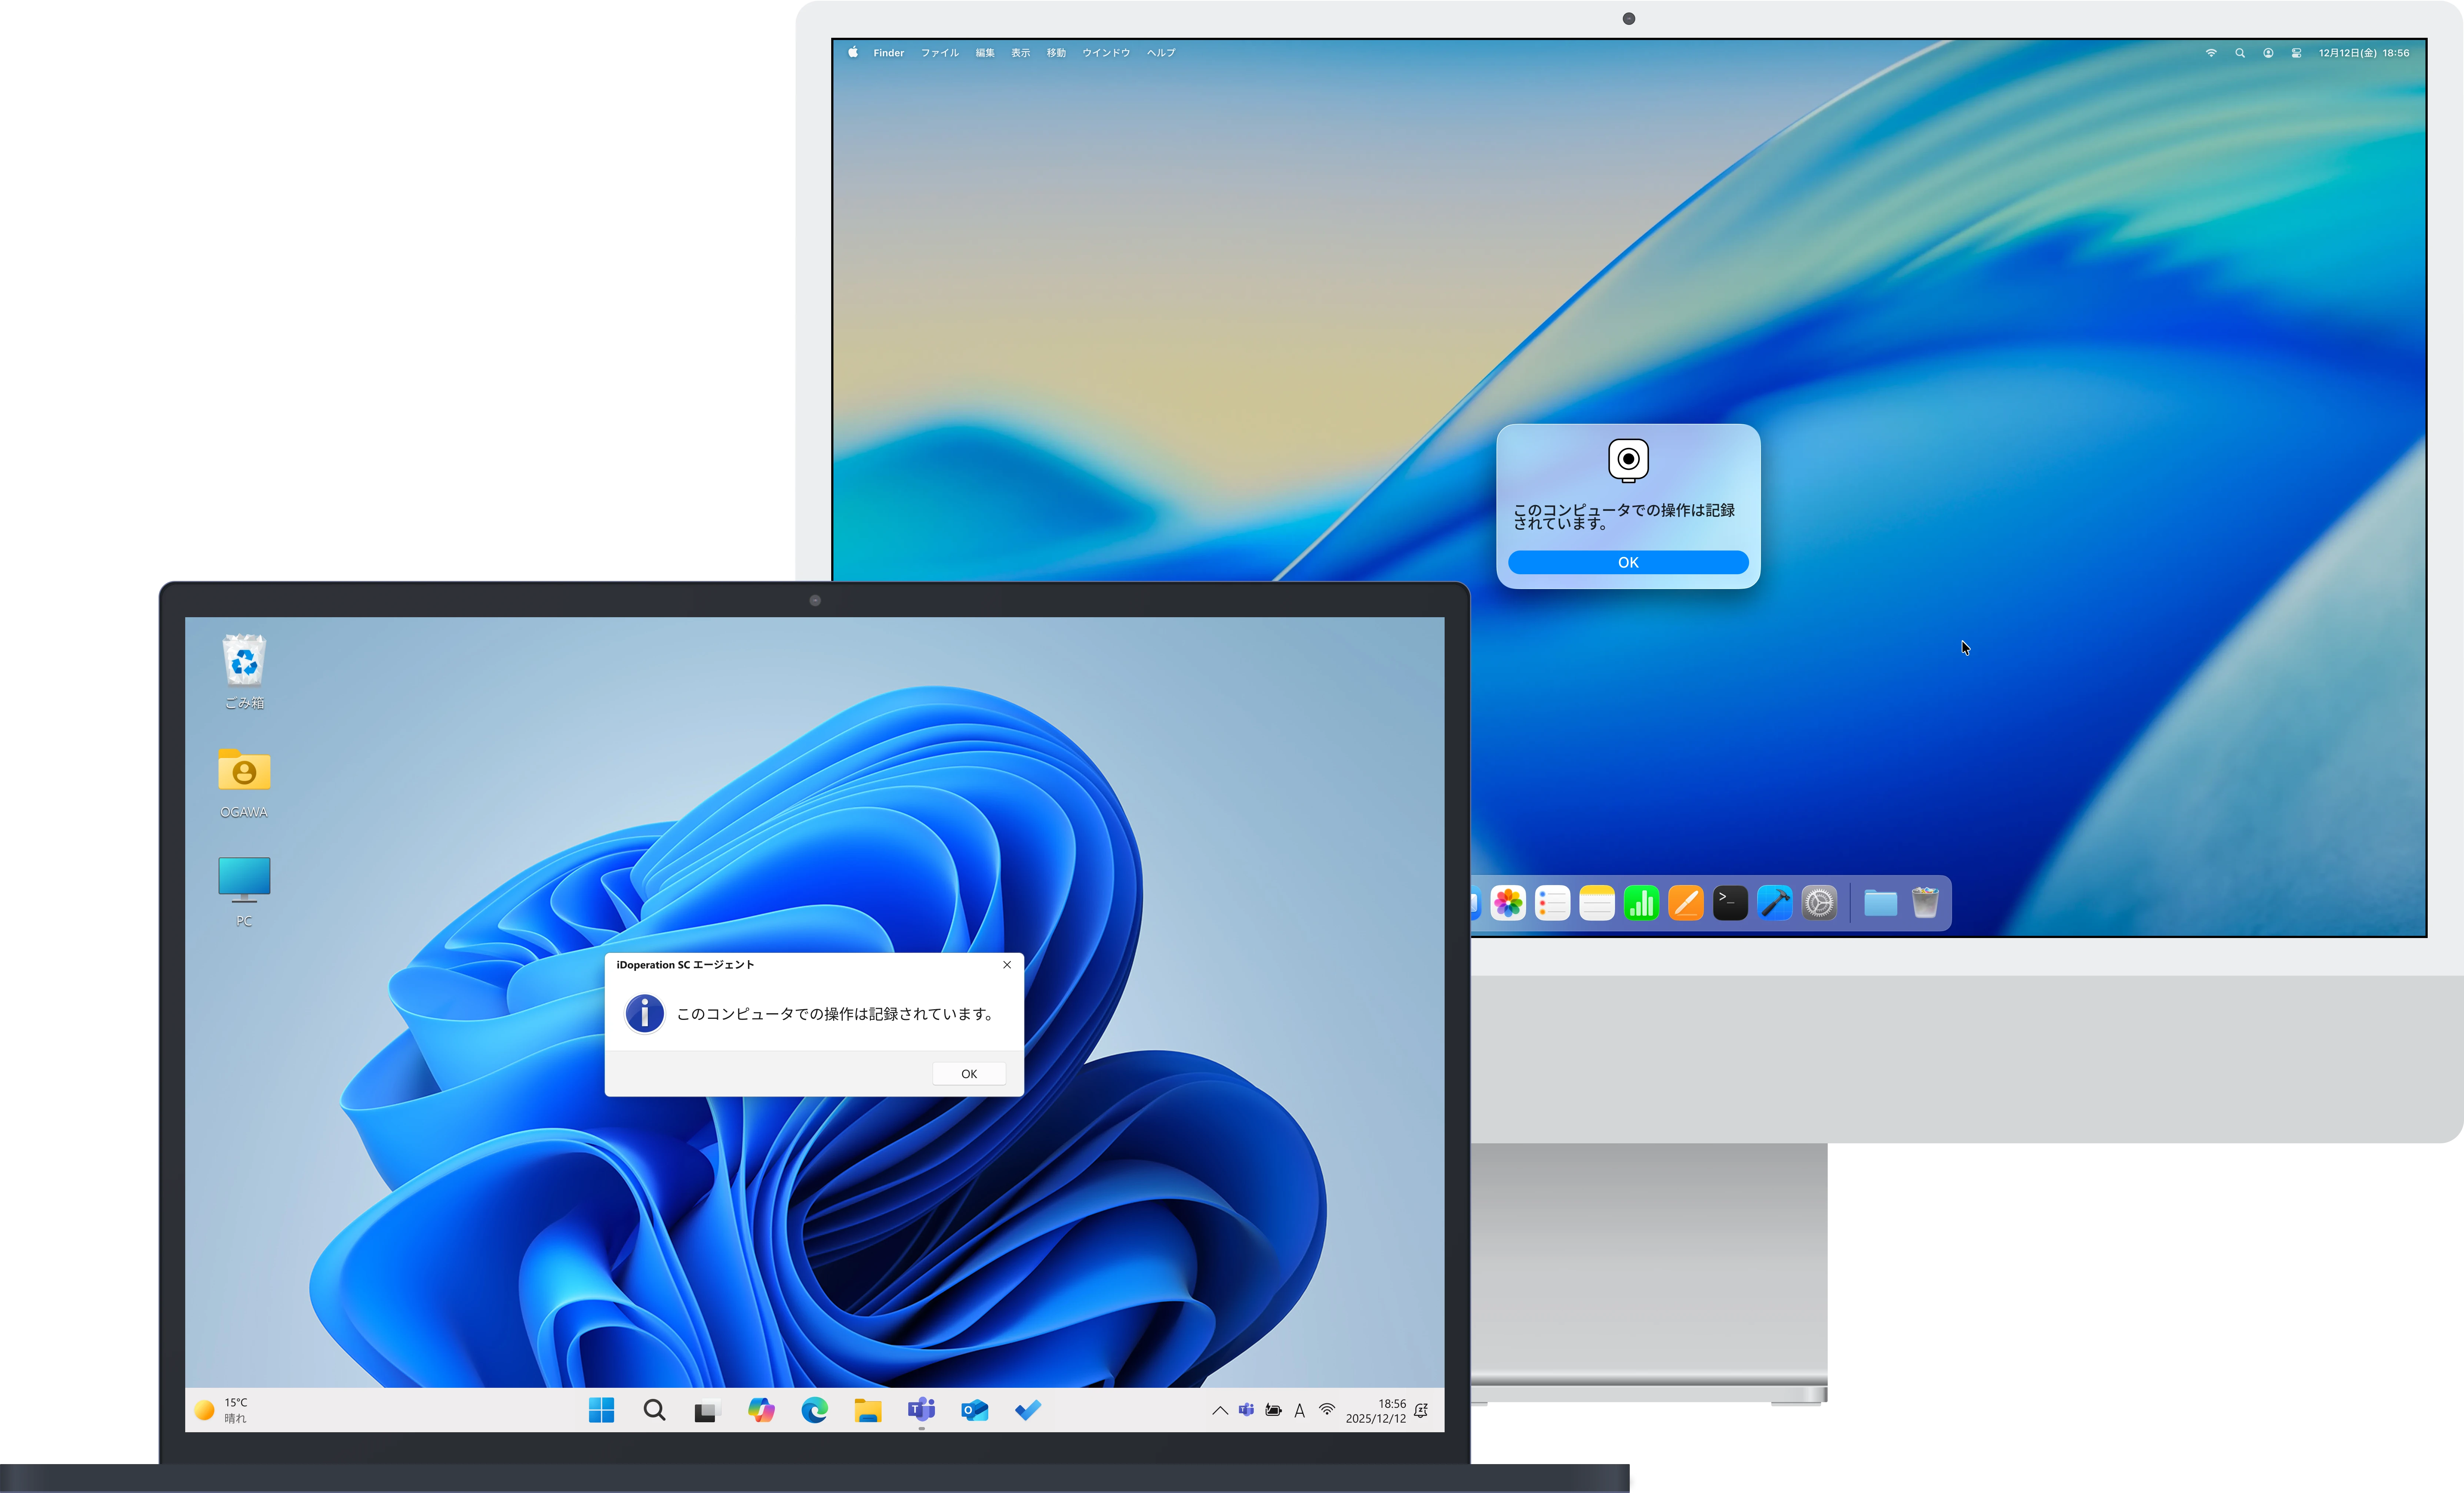The image size is (2464, 1493).
Task: Open the Photos app in the Dock
Action: (1509, 902)
